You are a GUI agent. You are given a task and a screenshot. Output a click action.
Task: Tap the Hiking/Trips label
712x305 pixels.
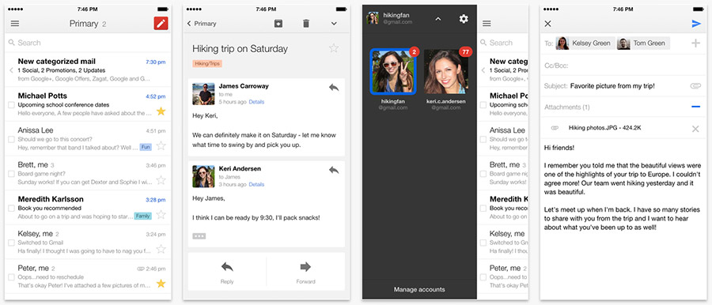coord(207,63)
